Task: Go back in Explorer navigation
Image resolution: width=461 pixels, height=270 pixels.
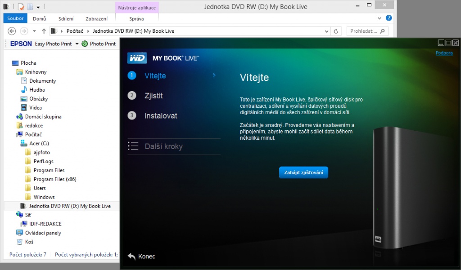Action: click(11, 31)
